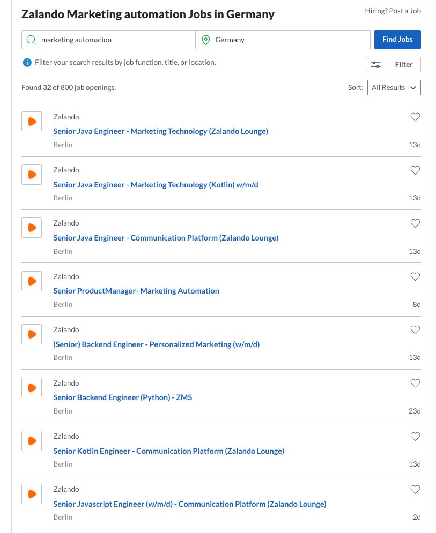Click Hiring? Post a Job link
This screenshot has height=533, width=436.
pyautogui.click(x=393, y=11)
